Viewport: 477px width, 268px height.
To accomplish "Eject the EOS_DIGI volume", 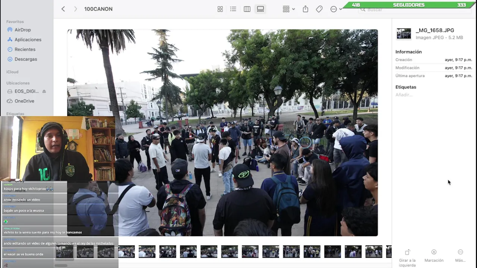I will 44,91.
